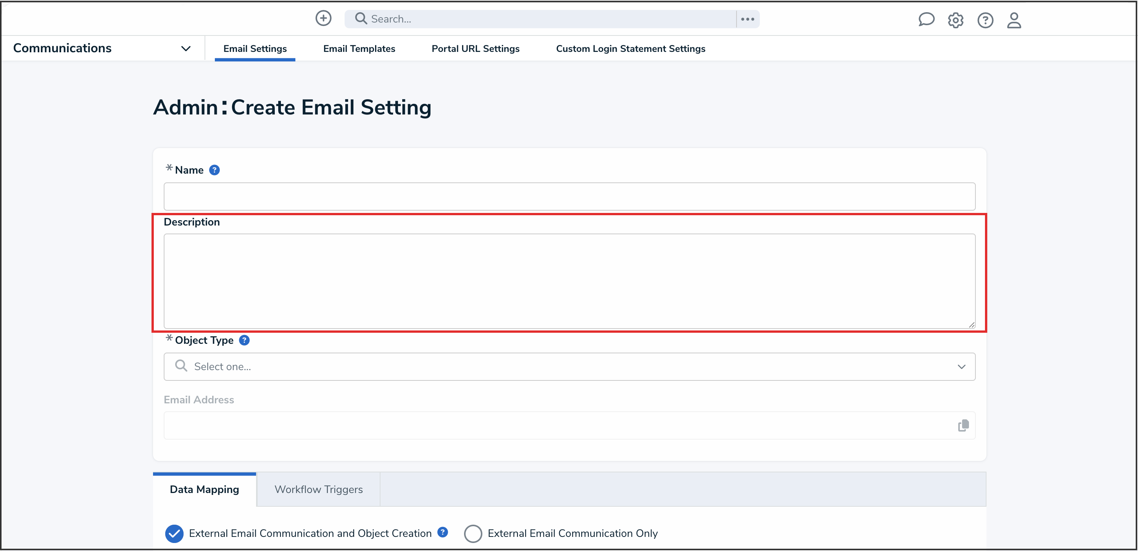
Task: Expand the Communications dropdown
Action: point(186,48)
